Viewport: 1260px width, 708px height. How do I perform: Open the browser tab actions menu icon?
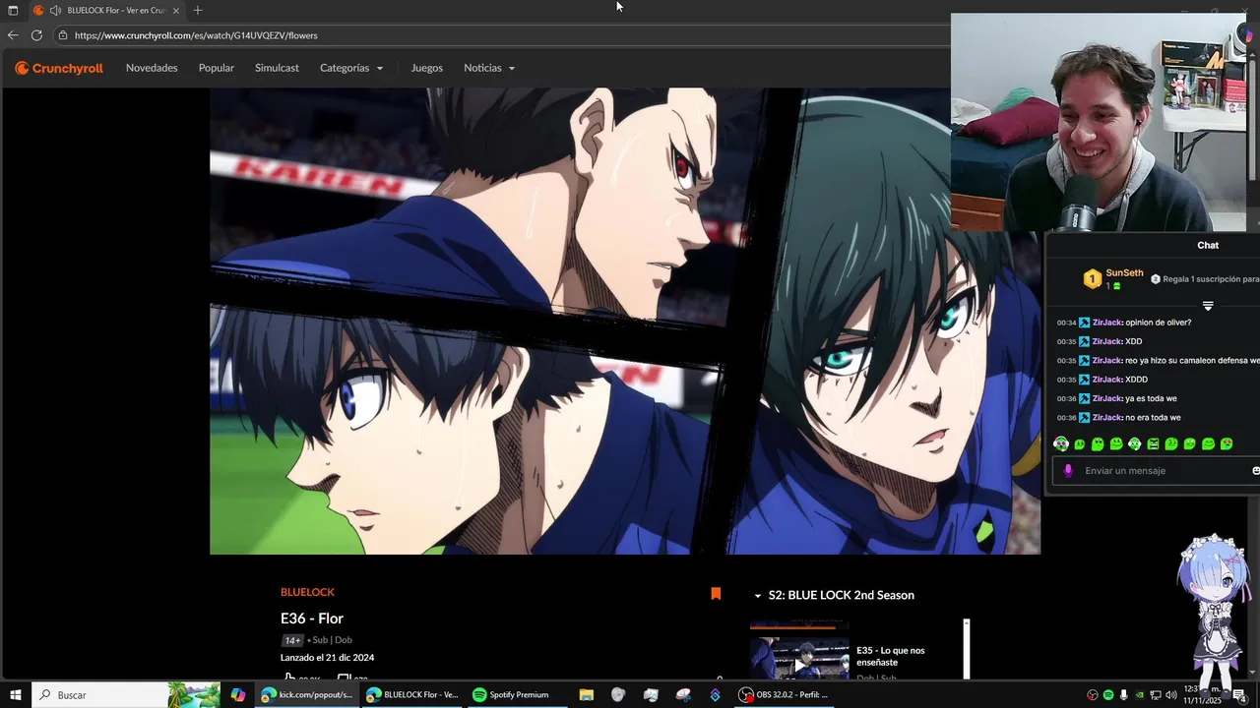coord(13,10)
